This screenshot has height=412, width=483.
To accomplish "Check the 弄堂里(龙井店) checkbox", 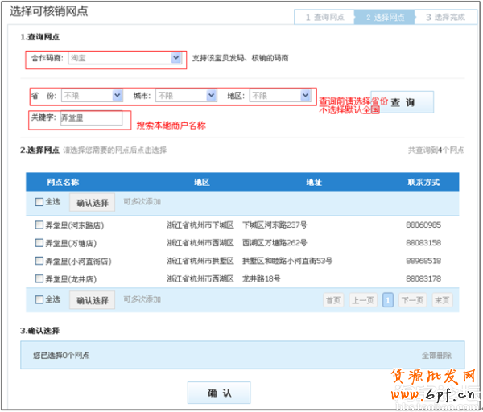I will (x=39, y=278).
